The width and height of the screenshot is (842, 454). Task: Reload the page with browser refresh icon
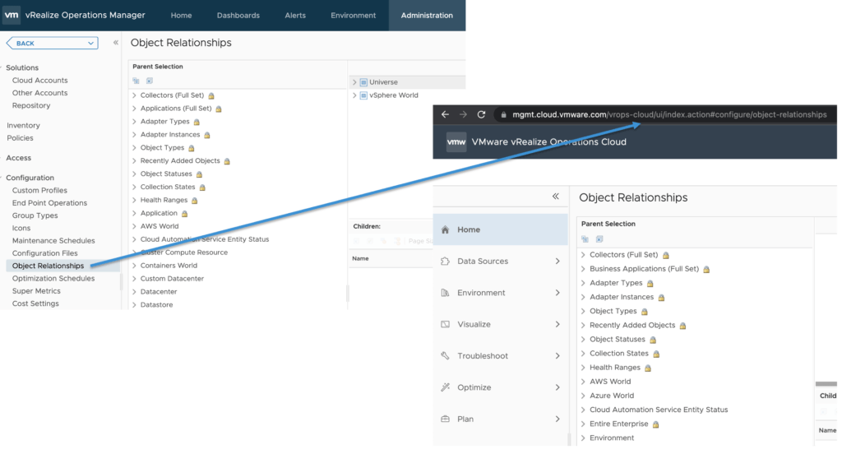point(482,114)
